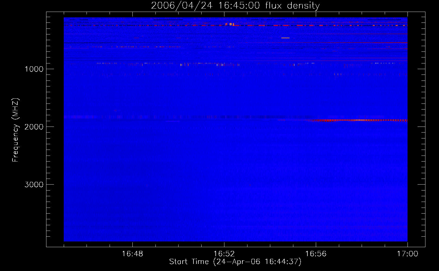Viewport: 439px width, 271px height.
Task: Click the bright orange burst at top near 16:52
Action: tap(230, 24)
